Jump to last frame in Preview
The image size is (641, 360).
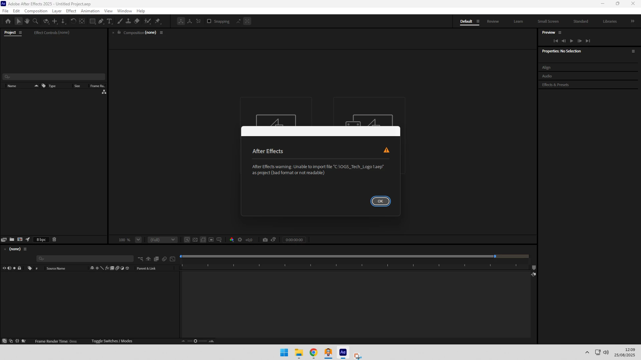click(588, 41)
